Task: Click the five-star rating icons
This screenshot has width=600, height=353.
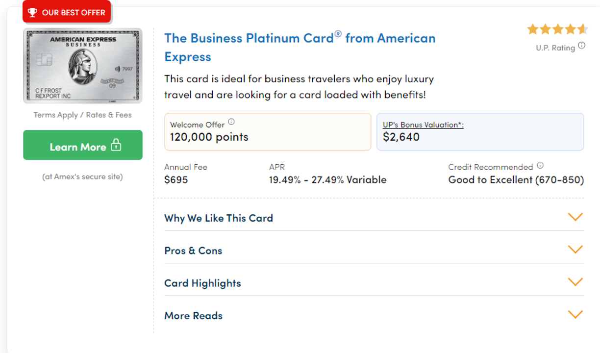Action: pos(557,29)
